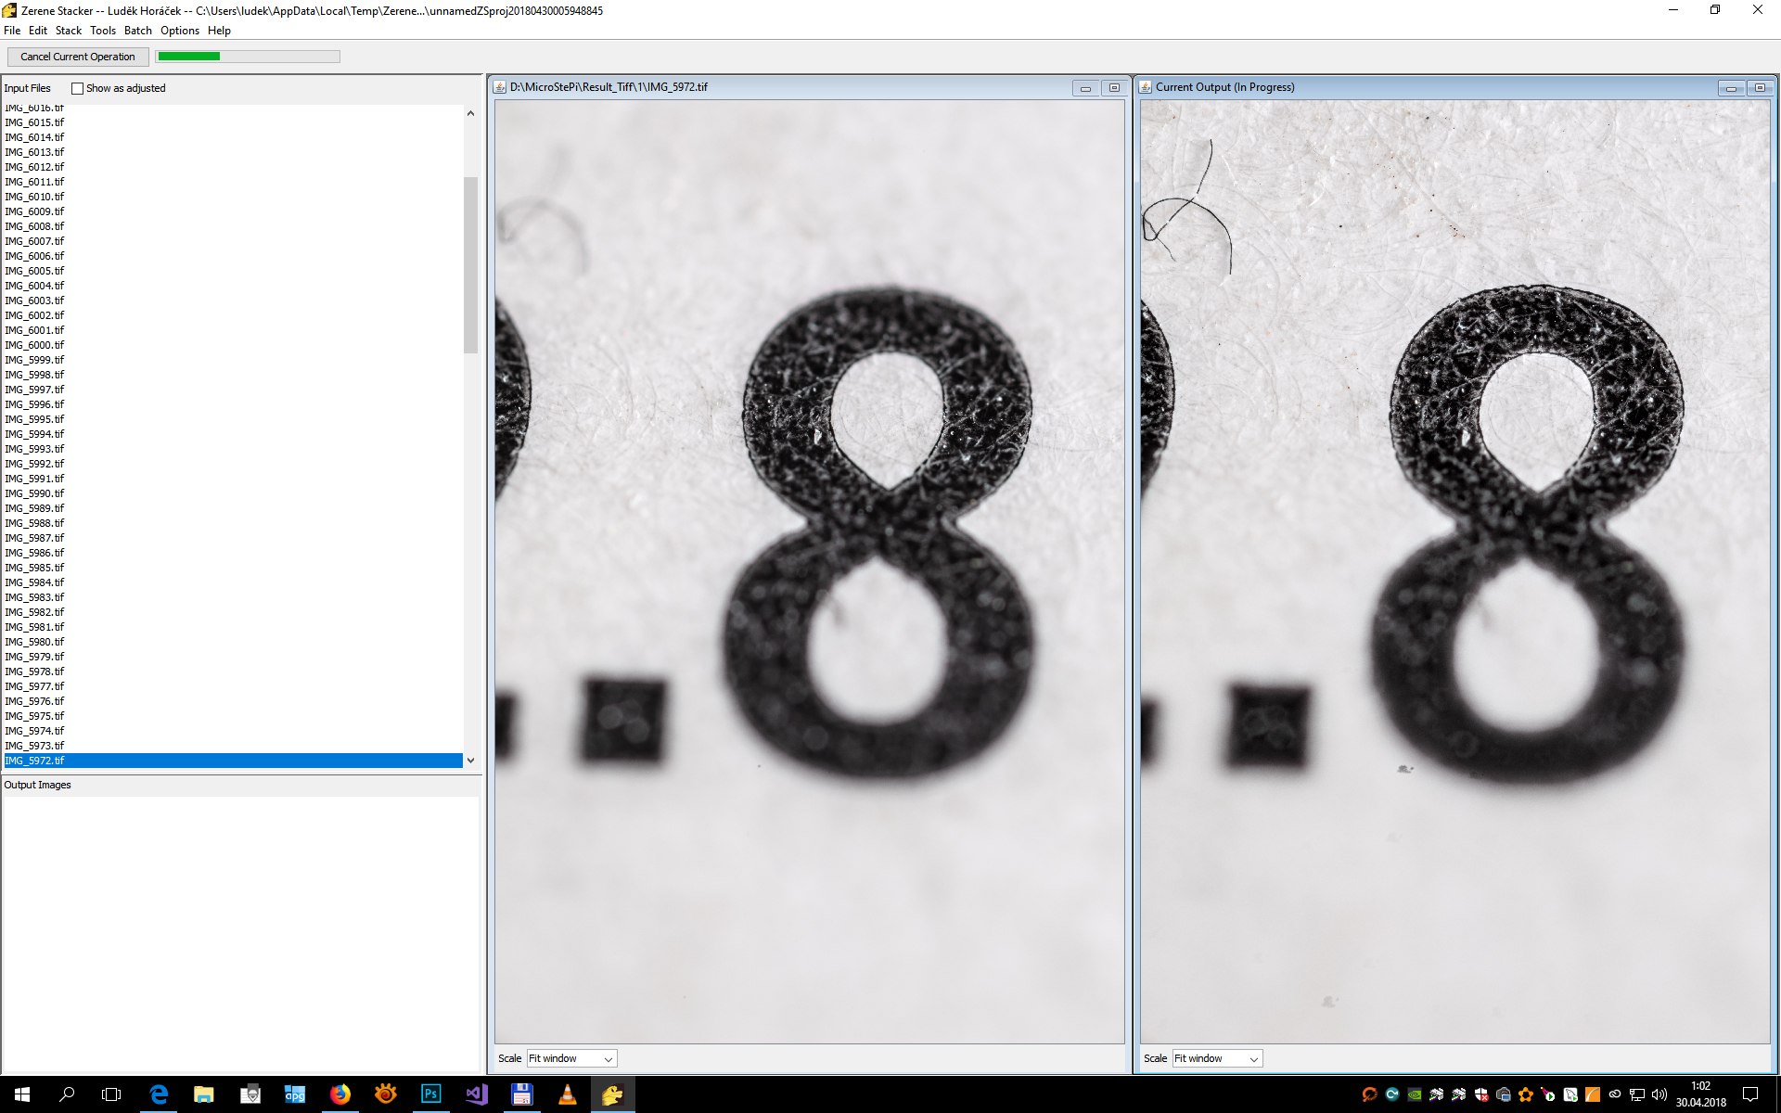Open File Explorer from the taskbar

(x=204, y=1094)
